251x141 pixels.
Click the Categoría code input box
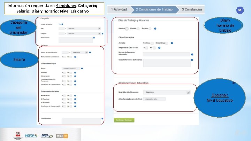pos(61,33)
